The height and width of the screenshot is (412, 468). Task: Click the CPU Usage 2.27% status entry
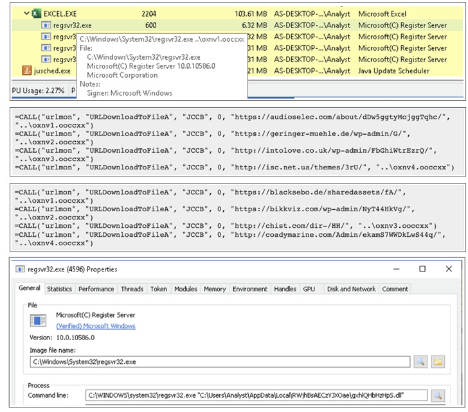pos(38,90)
